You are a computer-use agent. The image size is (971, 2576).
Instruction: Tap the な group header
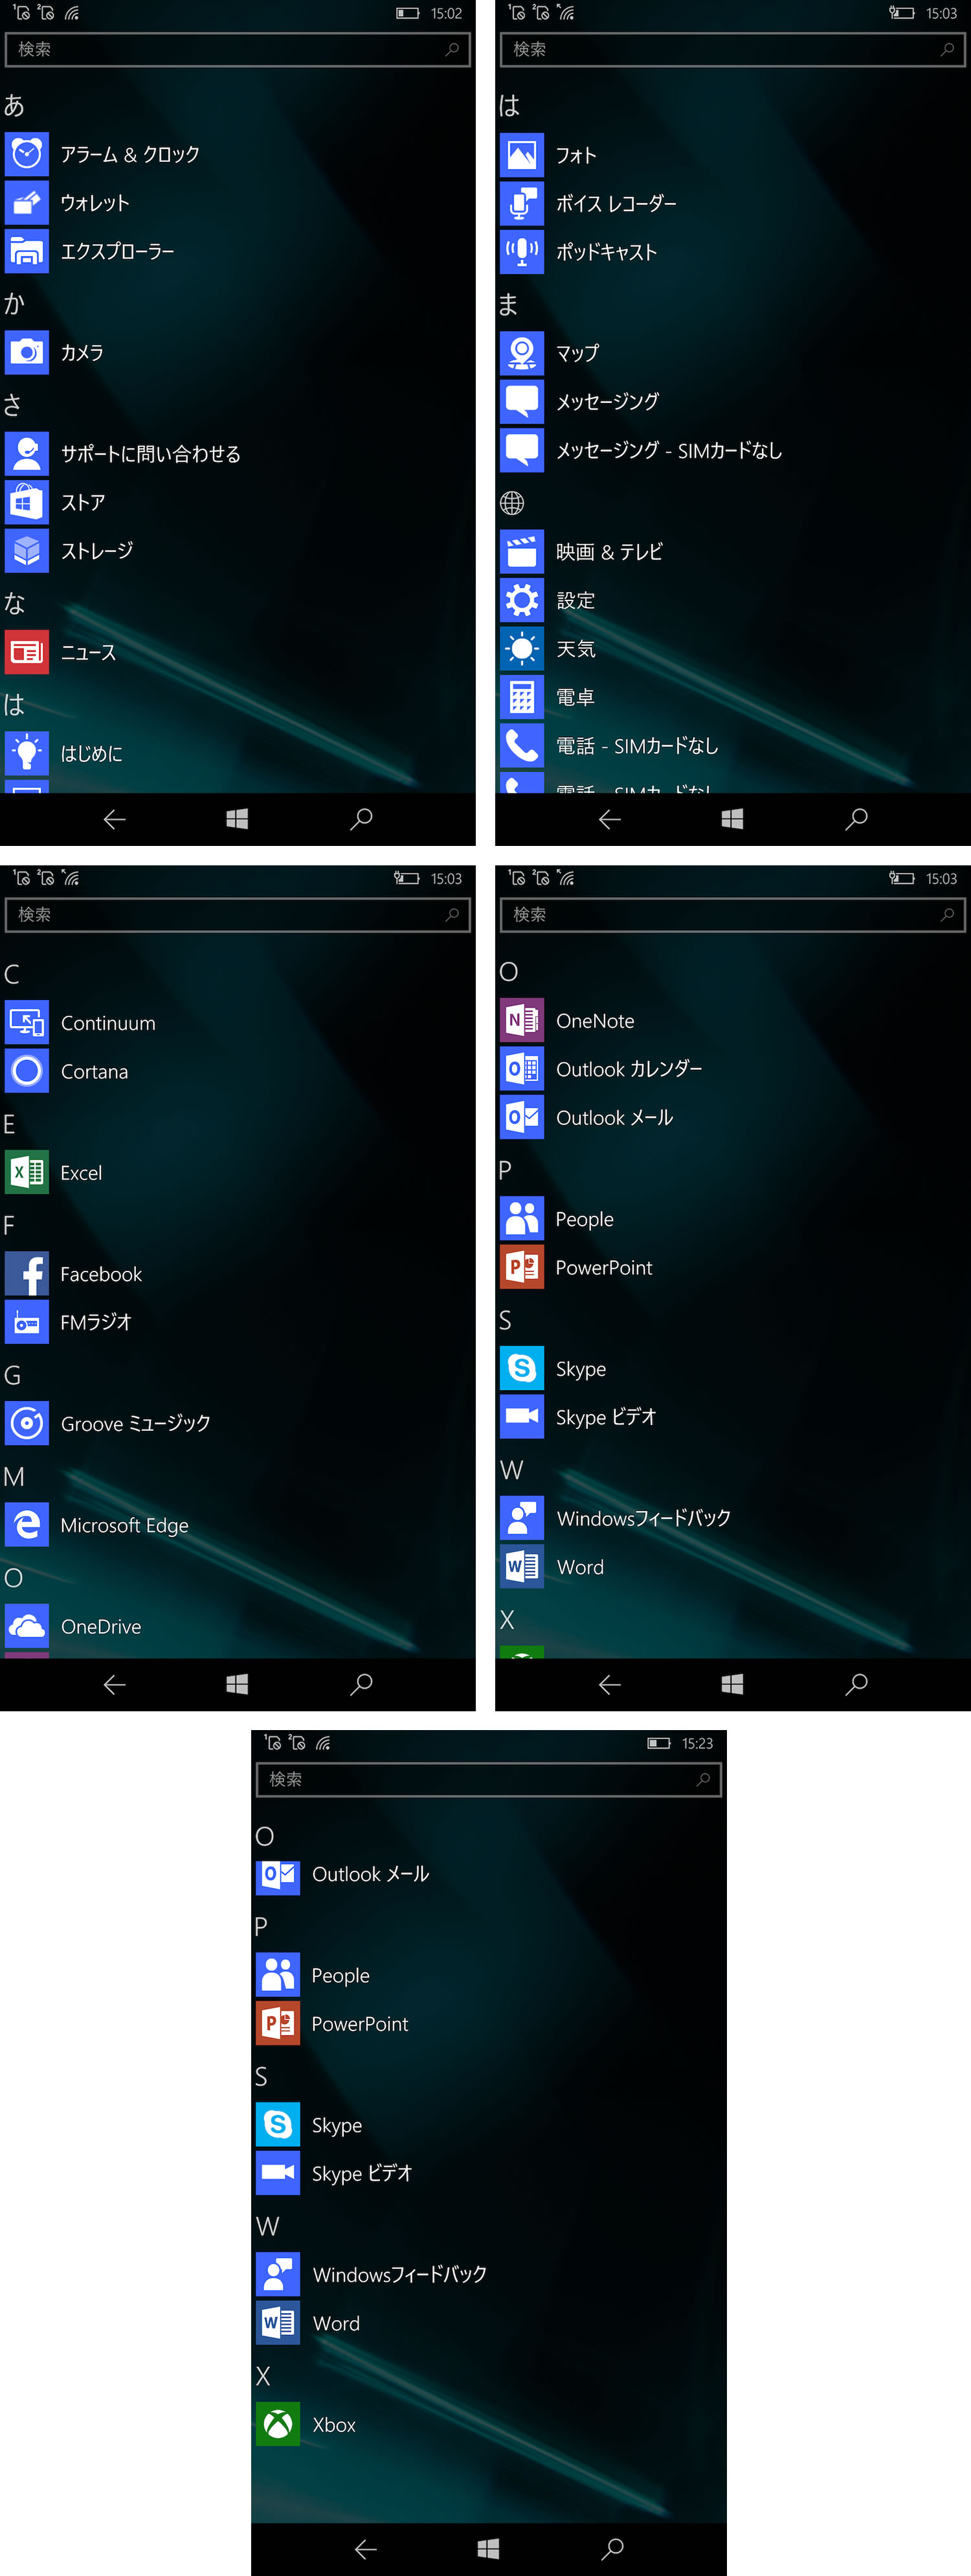point(14,603)
